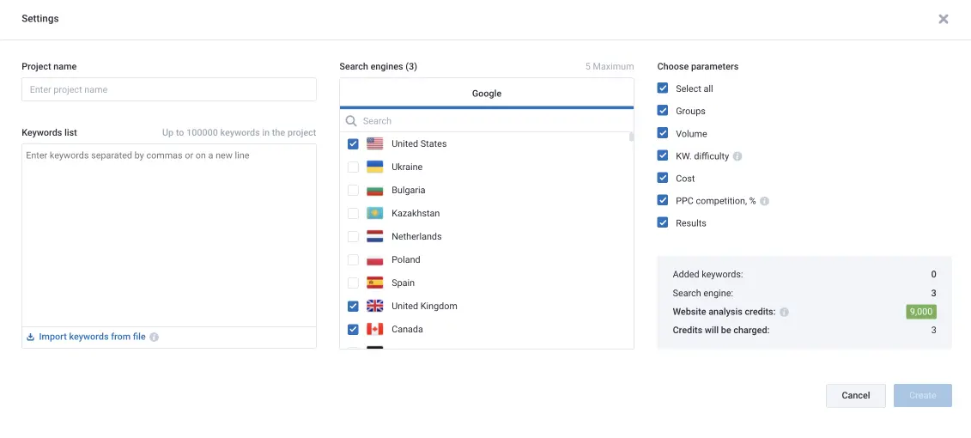This screenshot has height=438, width=971.
Task: Disable the Volume parameter checkbox
Action: [663, 133]
